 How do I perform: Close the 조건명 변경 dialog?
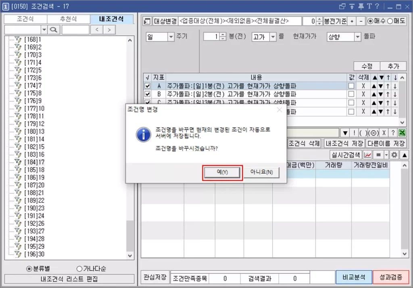click(280, 110)
